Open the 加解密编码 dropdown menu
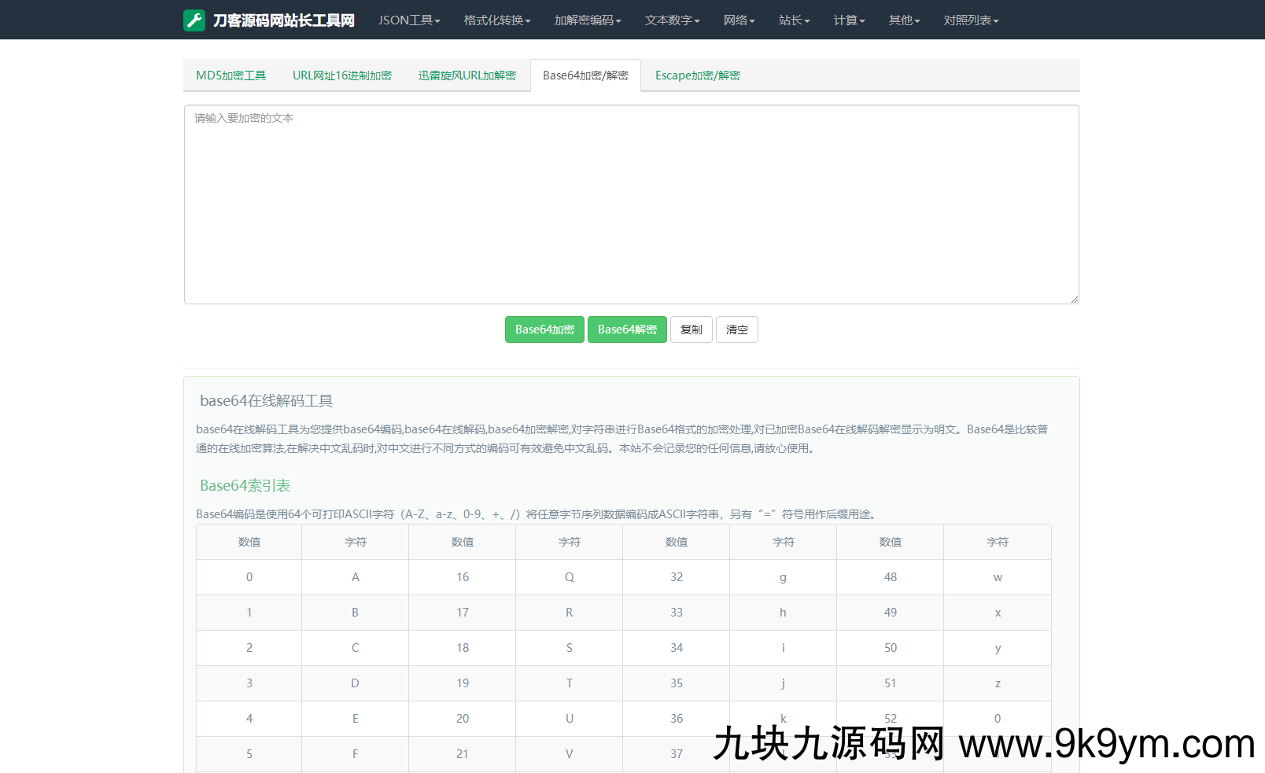 tap(587, 20)
